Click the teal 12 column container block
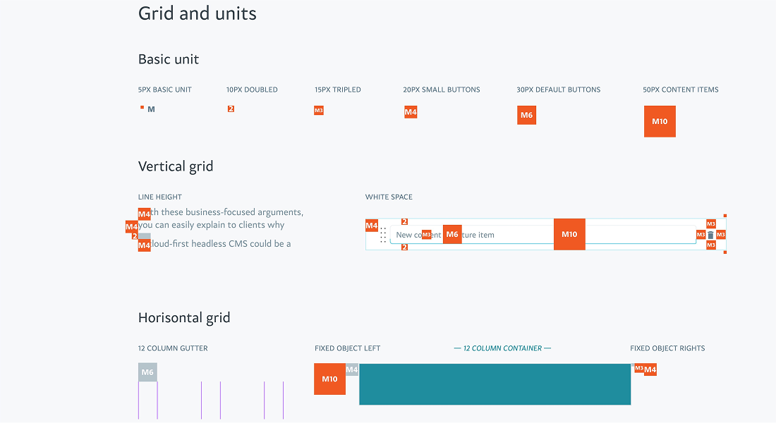The image size is (776, 423). click(494, 385)
